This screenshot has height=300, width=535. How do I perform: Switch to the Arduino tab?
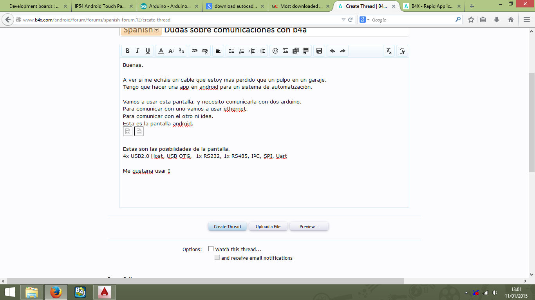169,6
